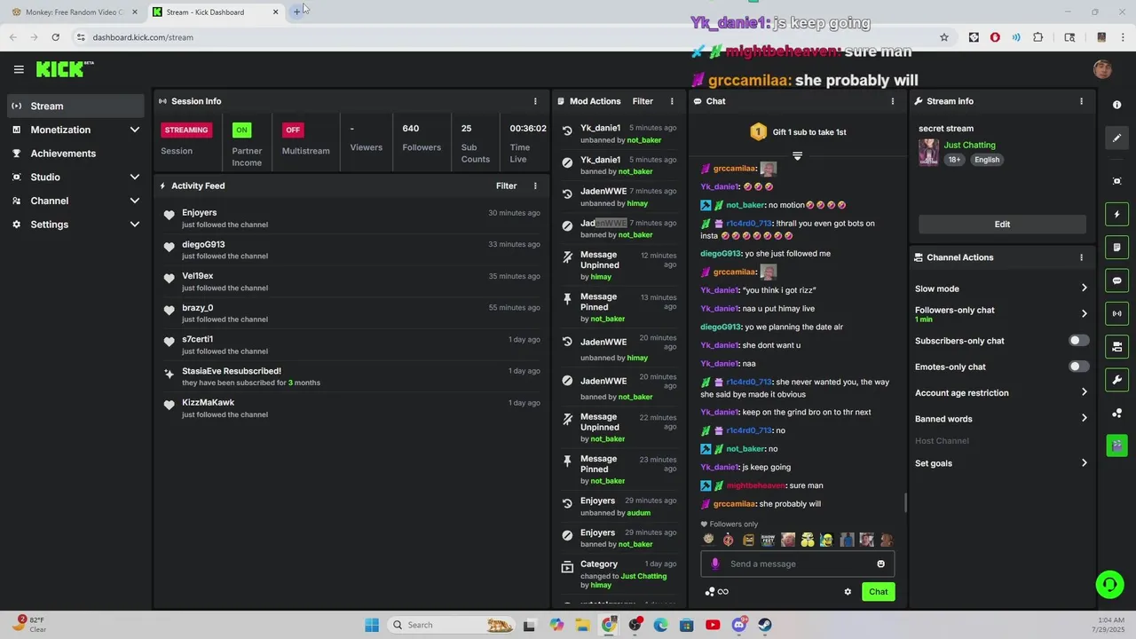Viewport: 1136px width, 639px height.
Task: Bookmark this page with the star icon
Action: click(x=944, y=37)
